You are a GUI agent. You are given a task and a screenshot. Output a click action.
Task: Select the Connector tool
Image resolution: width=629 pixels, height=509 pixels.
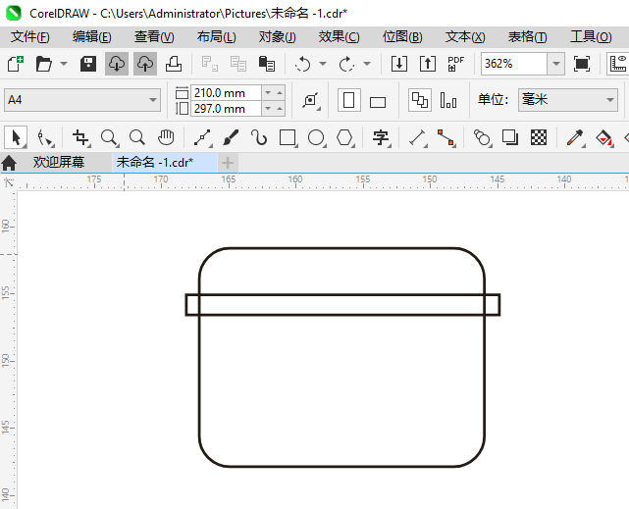click(446, 137)
